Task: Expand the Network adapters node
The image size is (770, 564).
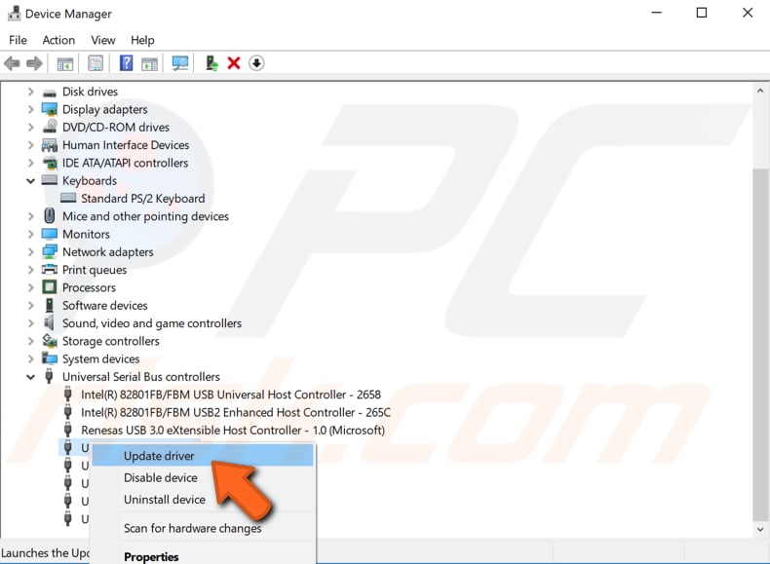Action: [30, 252]
